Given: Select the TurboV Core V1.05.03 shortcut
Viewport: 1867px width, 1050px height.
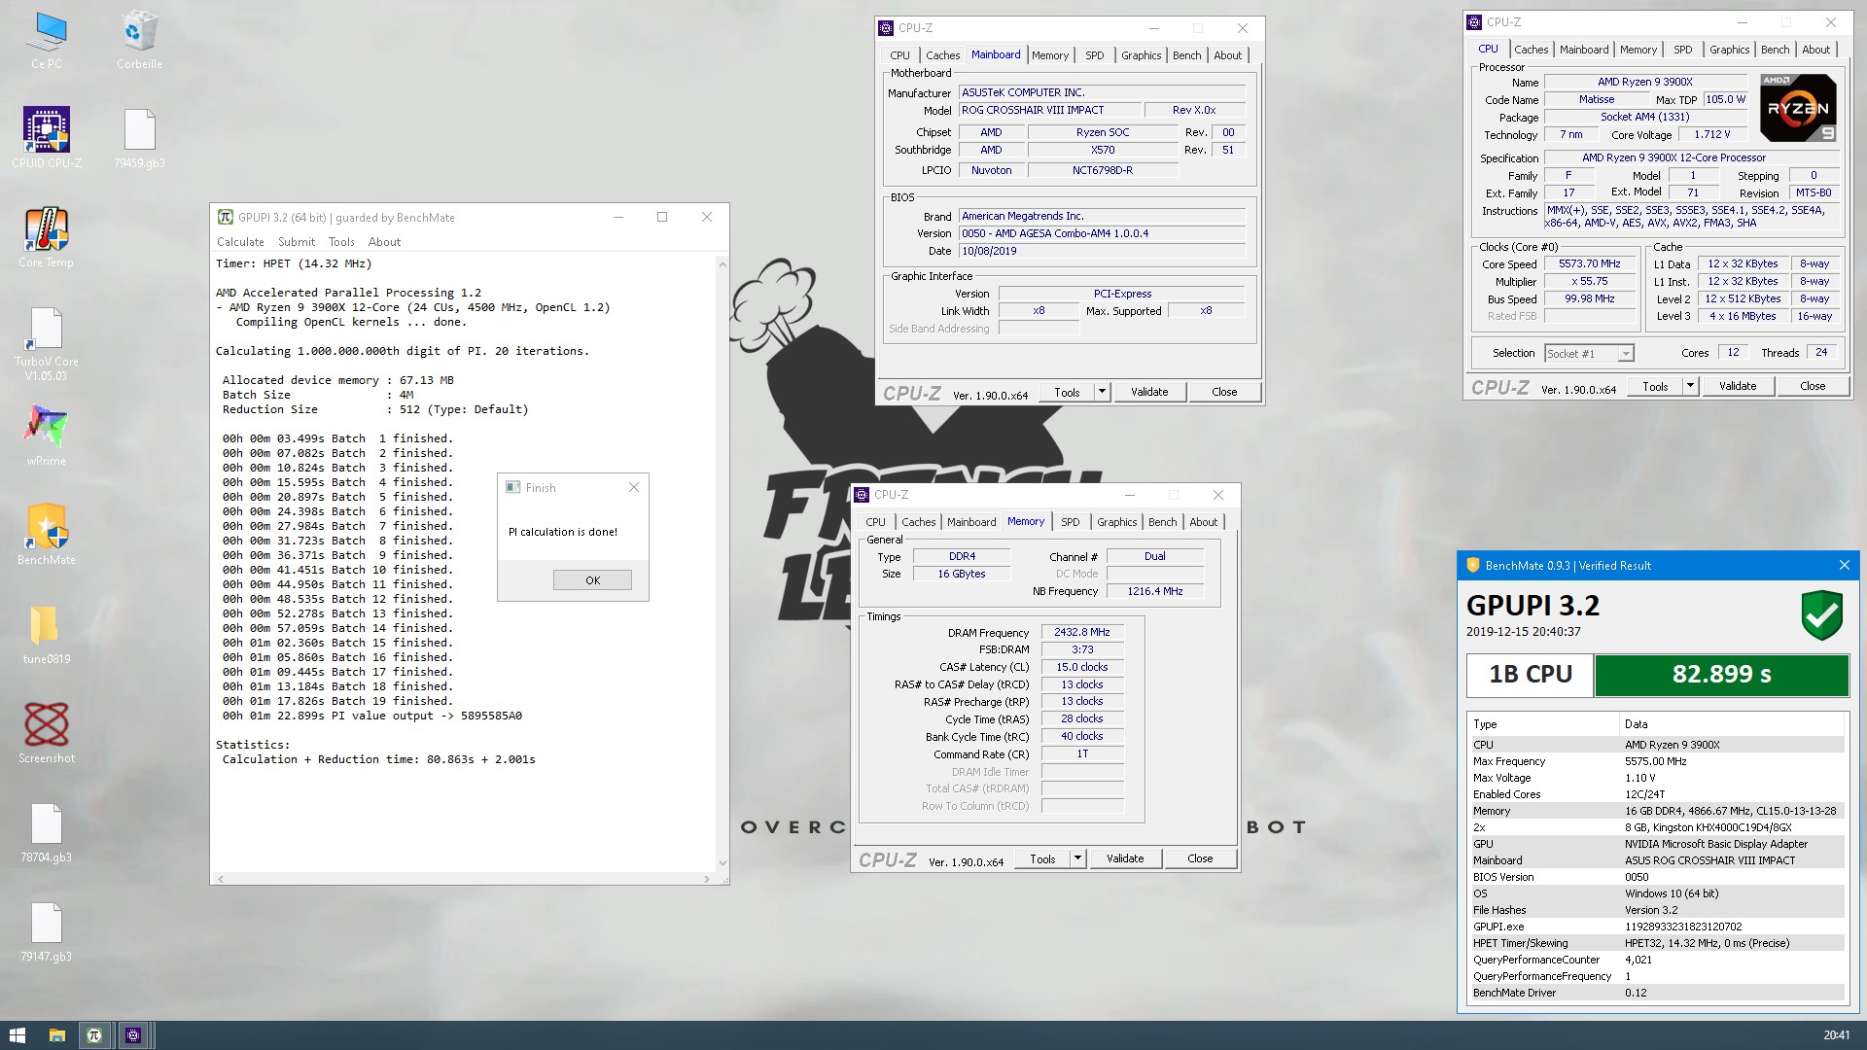Looking at the screenshot, I should 46,344.
